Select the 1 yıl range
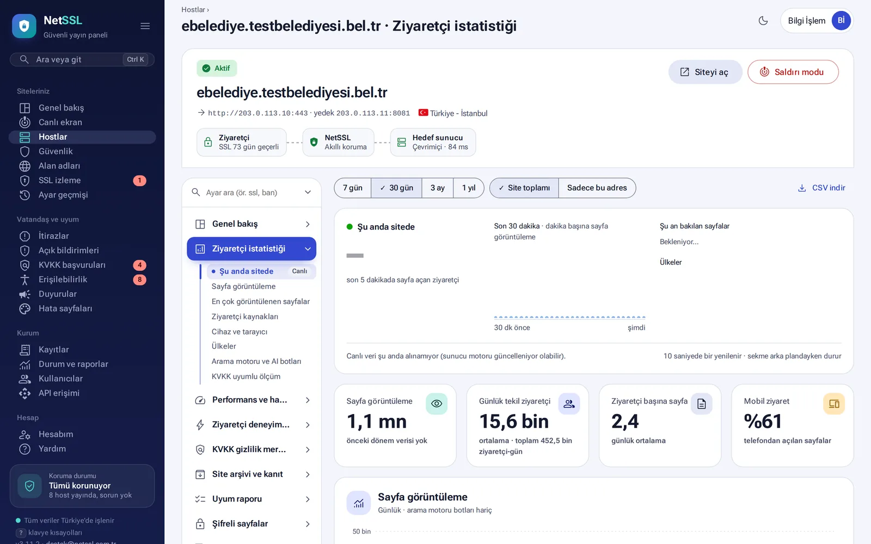The image size is (871, 544). (x=469, y=188)
